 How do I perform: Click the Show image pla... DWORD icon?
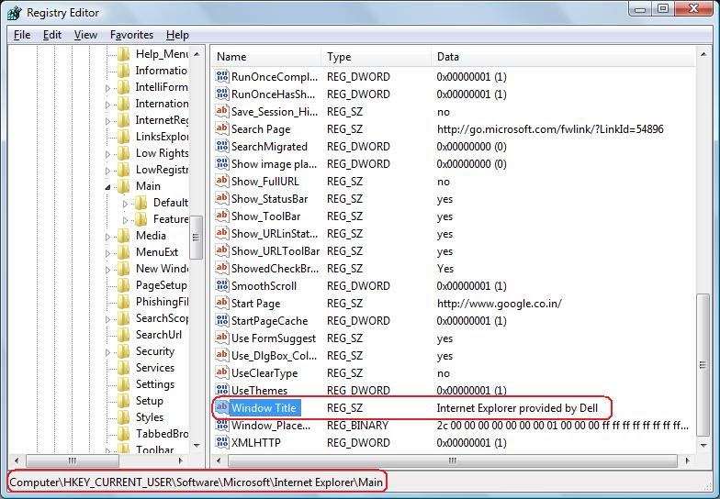point(222,163)
